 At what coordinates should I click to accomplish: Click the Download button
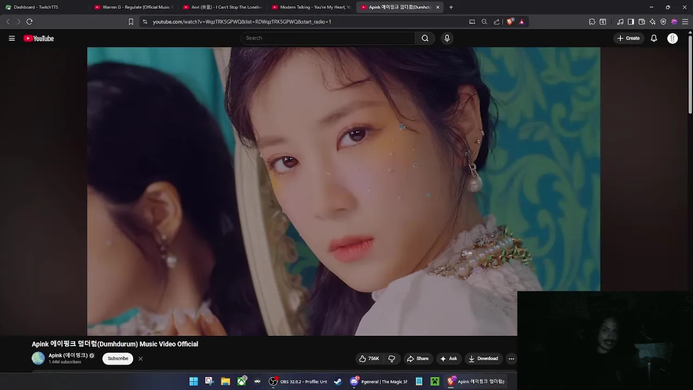point(483,359)
